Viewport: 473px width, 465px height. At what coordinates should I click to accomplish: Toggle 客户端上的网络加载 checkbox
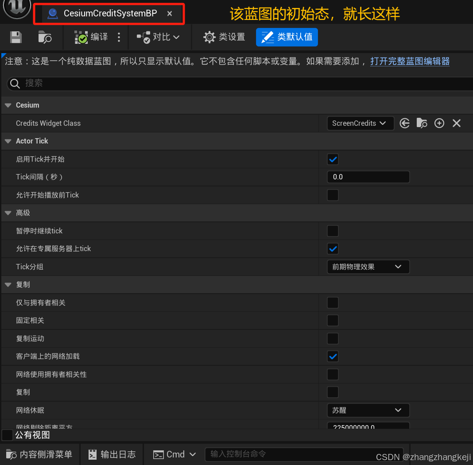pyautogui.click(x=333, y=356)
